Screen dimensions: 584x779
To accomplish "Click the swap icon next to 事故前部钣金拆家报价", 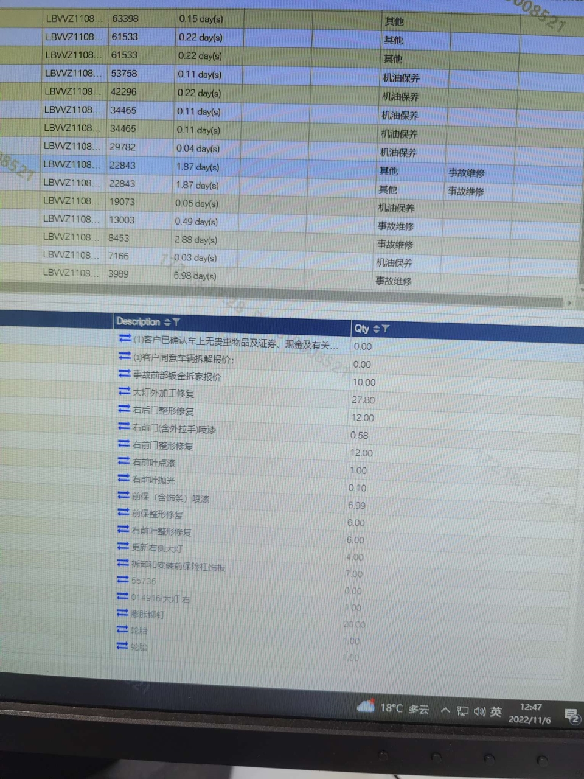I will pos(125,373).
